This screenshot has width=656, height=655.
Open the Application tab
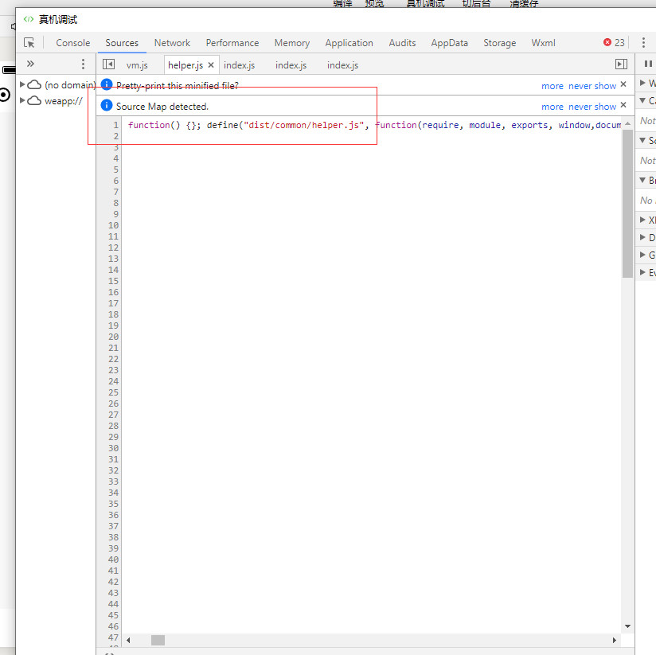pos(349,43)
